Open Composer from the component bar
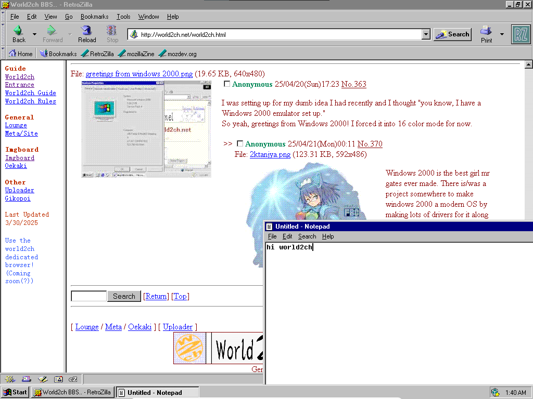Viewport: 533px width, 399px height. 43,379
